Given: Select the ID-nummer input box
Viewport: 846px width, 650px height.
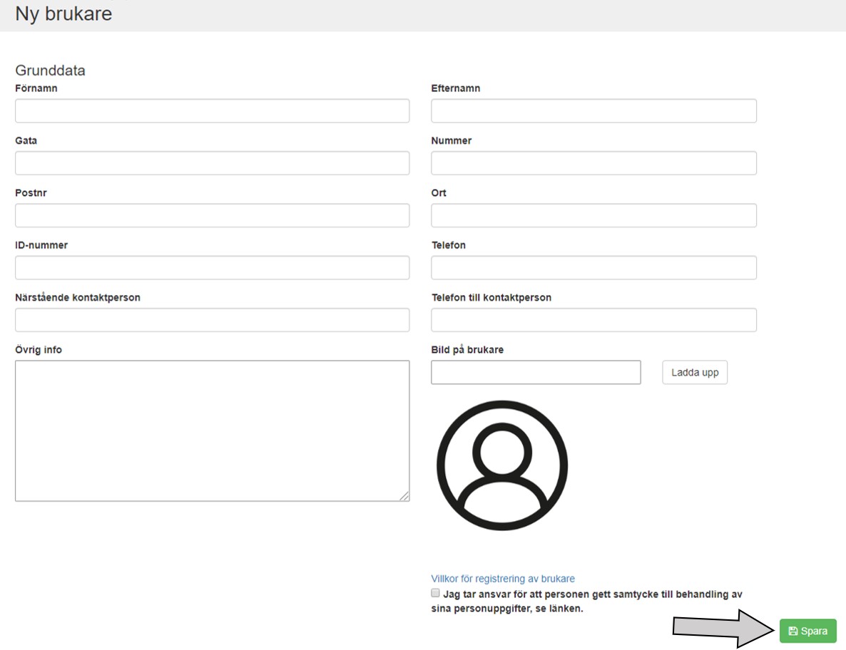Looking at the screenshot, I should [x=212, y=268].
